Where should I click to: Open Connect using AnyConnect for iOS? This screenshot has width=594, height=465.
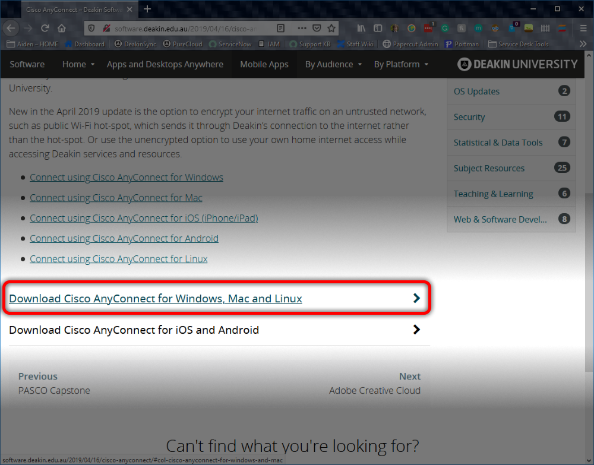tap(144, 218)
